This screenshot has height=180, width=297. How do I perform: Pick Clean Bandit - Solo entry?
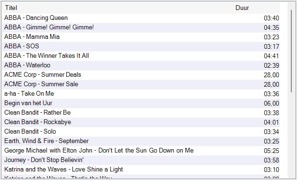[x=141, y=132]
